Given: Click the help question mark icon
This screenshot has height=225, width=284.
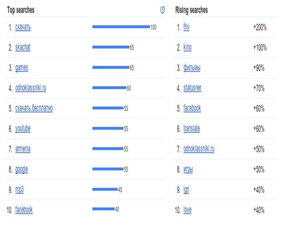Looking at the screenshot, I should (x=162, y=9).
